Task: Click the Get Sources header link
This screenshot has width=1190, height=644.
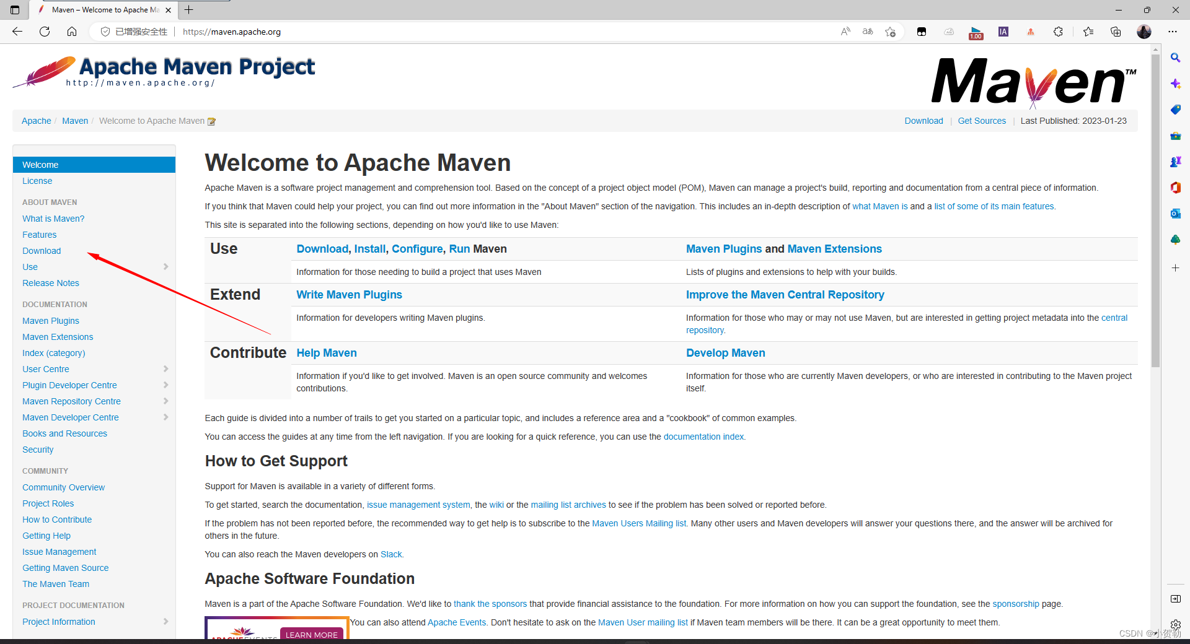Action: pyautogui.click(x=982, y=121)
